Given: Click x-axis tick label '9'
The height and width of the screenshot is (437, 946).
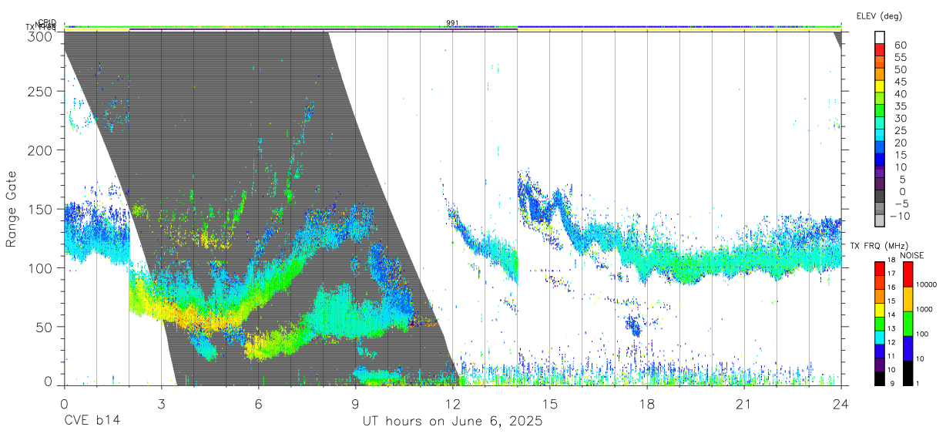Looking at the screenshot, I should click(356, 404).
